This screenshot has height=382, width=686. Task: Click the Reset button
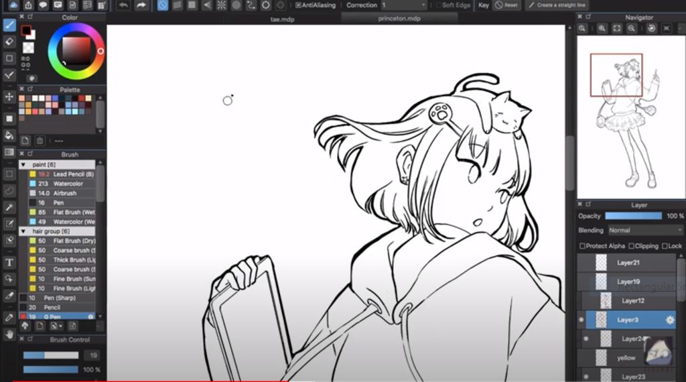(506, 5)
